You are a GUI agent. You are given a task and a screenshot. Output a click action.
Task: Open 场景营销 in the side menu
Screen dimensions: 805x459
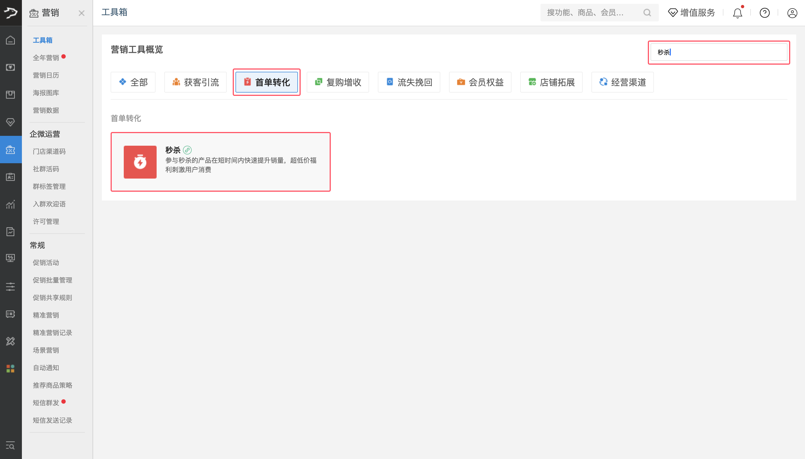tap(46, 350)
